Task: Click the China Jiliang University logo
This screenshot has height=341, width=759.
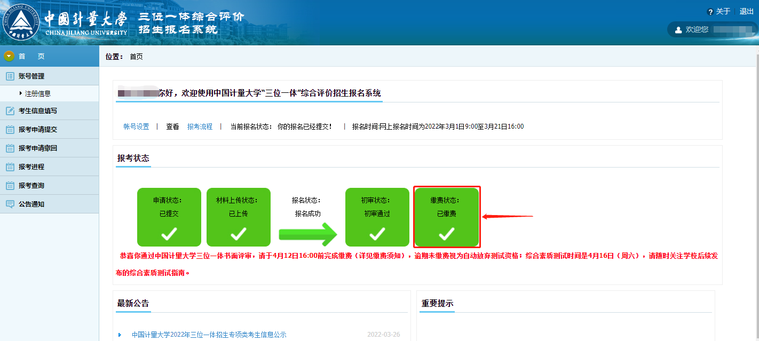Action: (21, 22)
